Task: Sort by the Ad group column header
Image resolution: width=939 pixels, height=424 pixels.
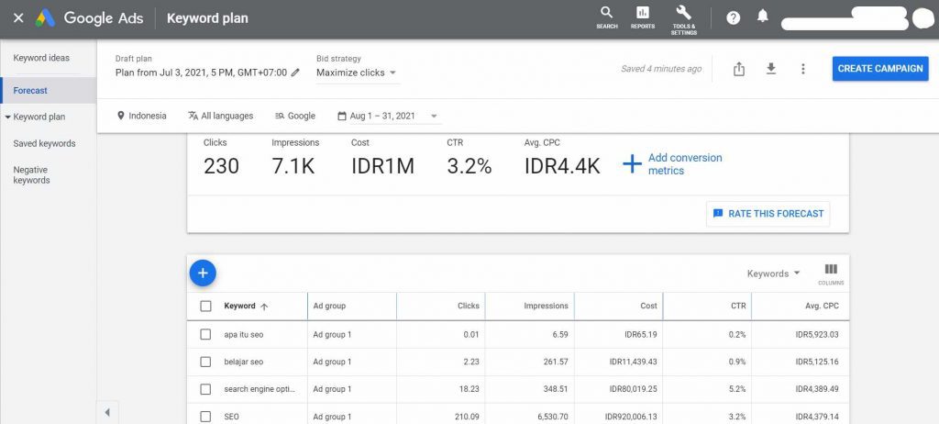Action: (329, 306)
